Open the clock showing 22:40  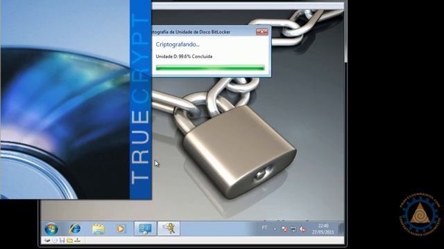click(323, 229)
